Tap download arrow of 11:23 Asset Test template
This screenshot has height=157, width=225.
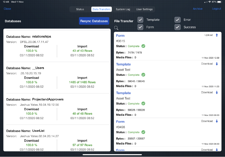point(217,64)
